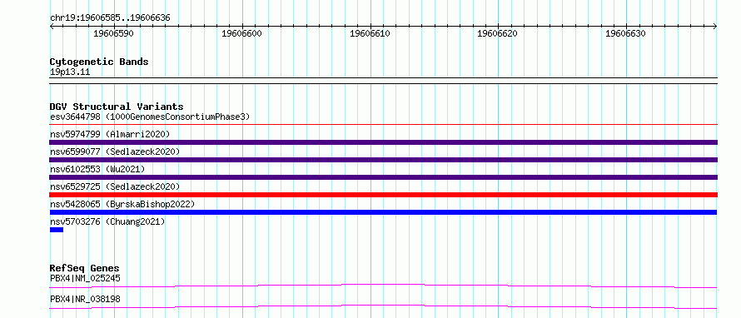Viewport: 741px width, 318px height.
Task: Open the DGV Structural Variants track title
Action: point(117,107)
